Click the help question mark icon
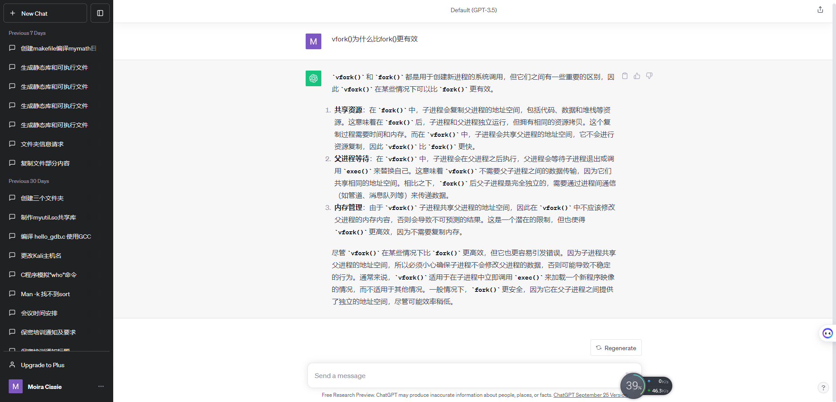Viewport: 836px width, 402px height. coord(823,387)
